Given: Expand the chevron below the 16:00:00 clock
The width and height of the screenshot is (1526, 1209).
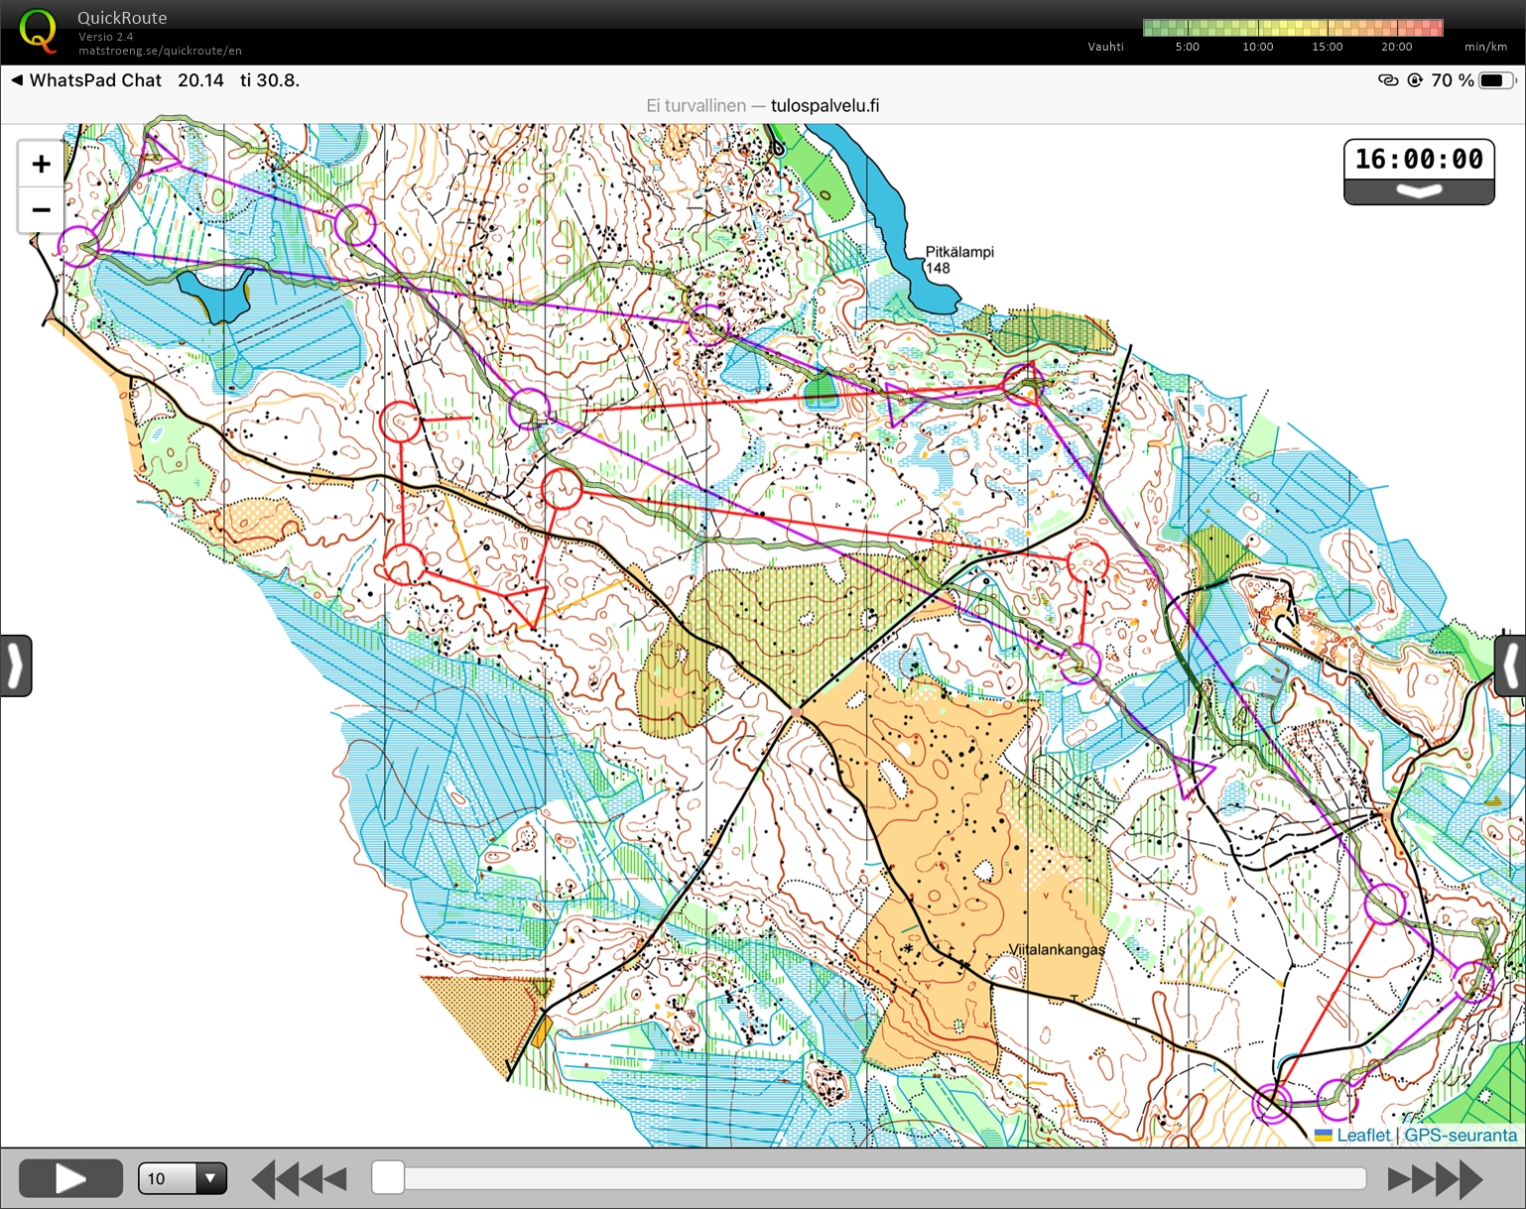Looking at the screenshot, I should (x=1419, y=191).
